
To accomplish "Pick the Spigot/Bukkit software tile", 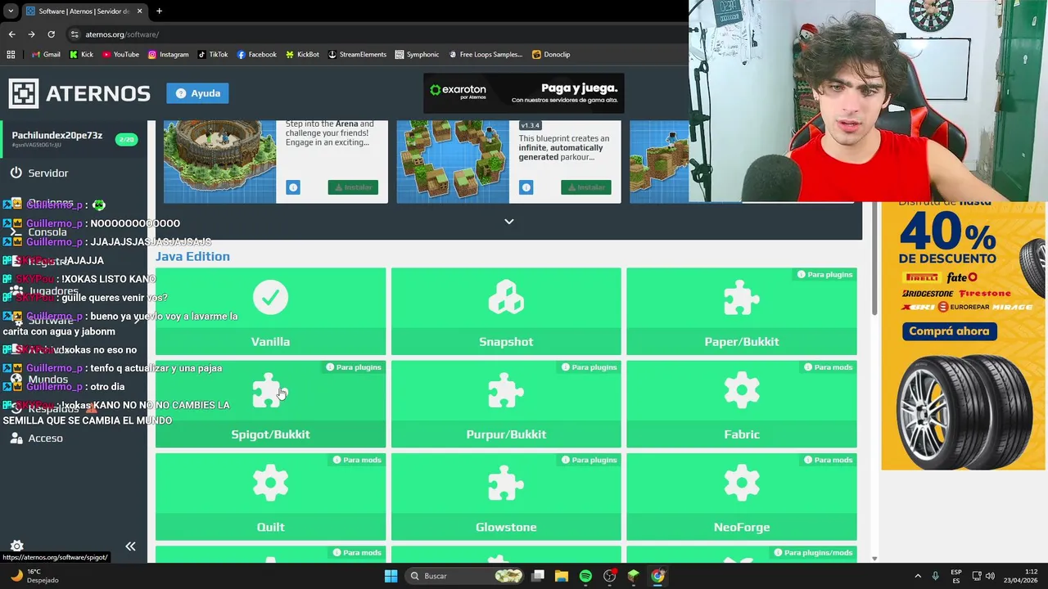I will coord(270,404).
